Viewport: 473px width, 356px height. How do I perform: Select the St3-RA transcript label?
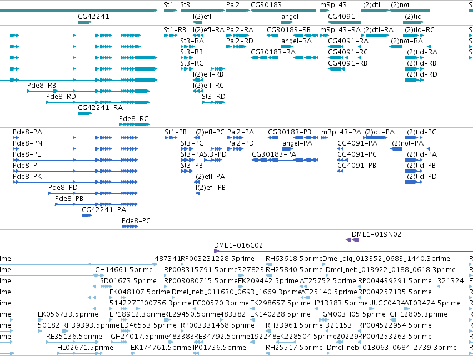pyautogui.click(x=192, y=41)
